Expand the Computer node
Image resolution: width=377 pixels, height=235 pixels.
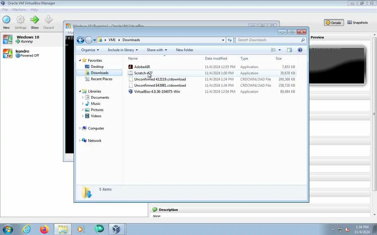pos(80,128)
